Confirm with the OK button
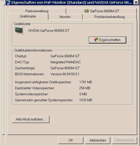Viewport: 140px width, 146px height. (71, 140)
